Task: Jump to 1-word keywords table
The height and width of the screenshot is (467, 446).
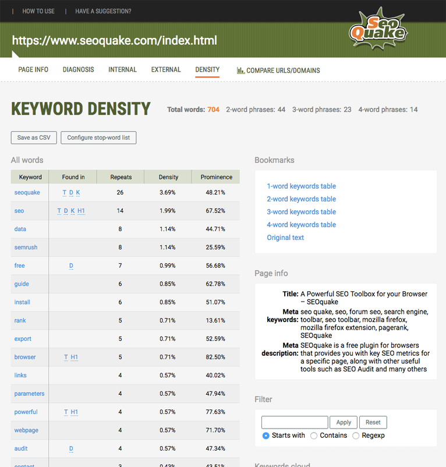Action: pyautogui.click(x=301, y=186)
